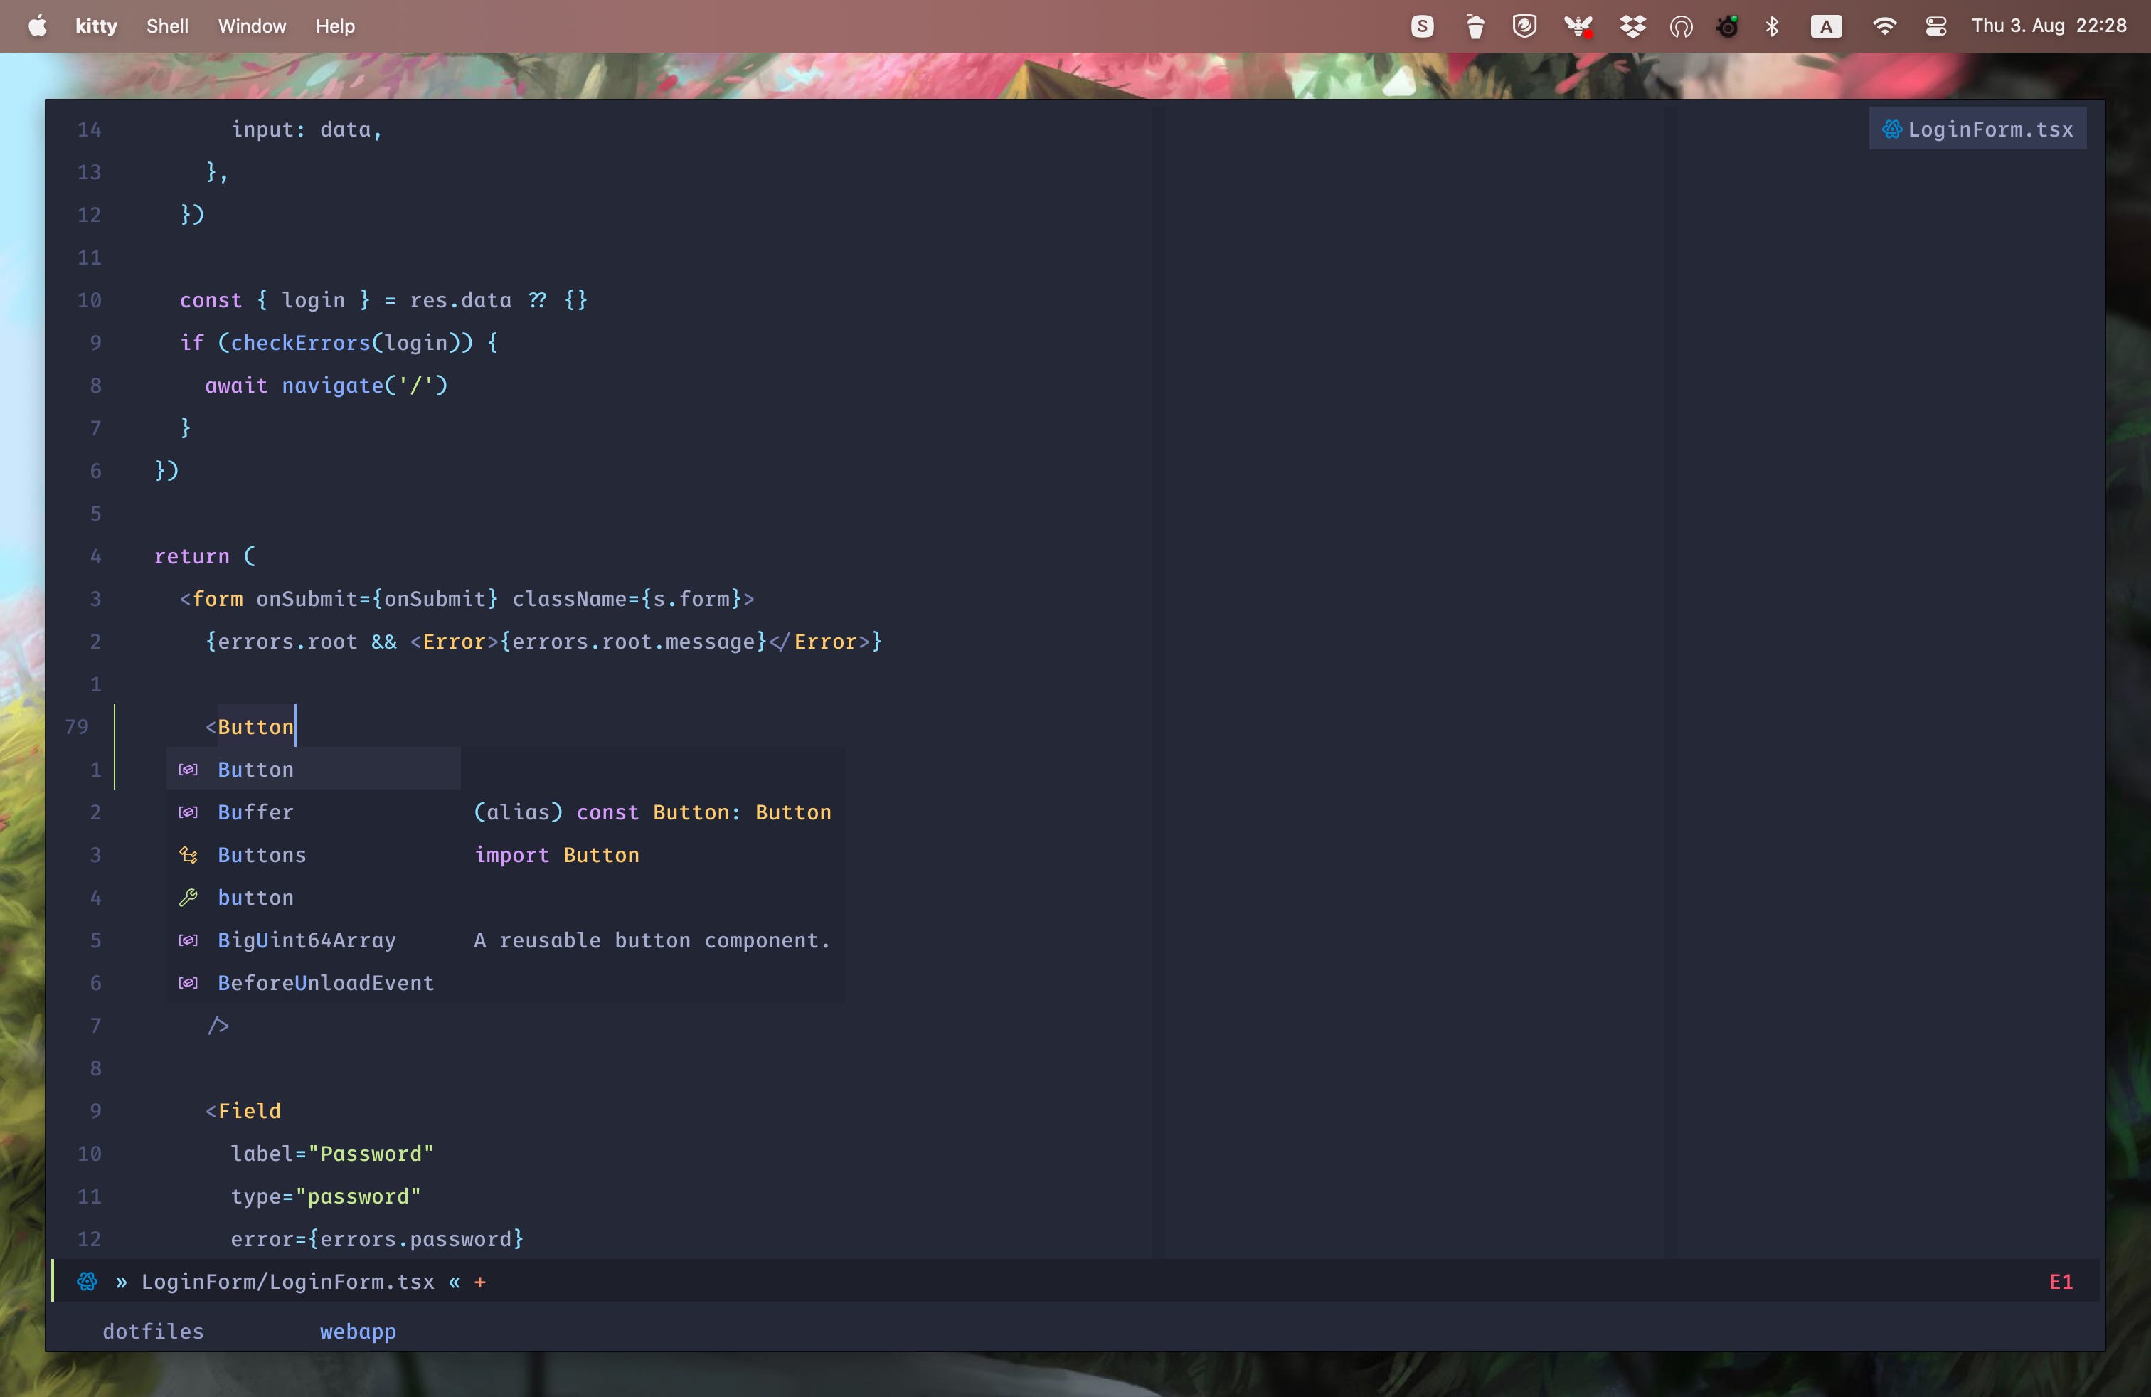This screenshot has height=1397, width=2151.
Task: Click the variable icon beside the Buffer completion
Action: coord(188,812)
